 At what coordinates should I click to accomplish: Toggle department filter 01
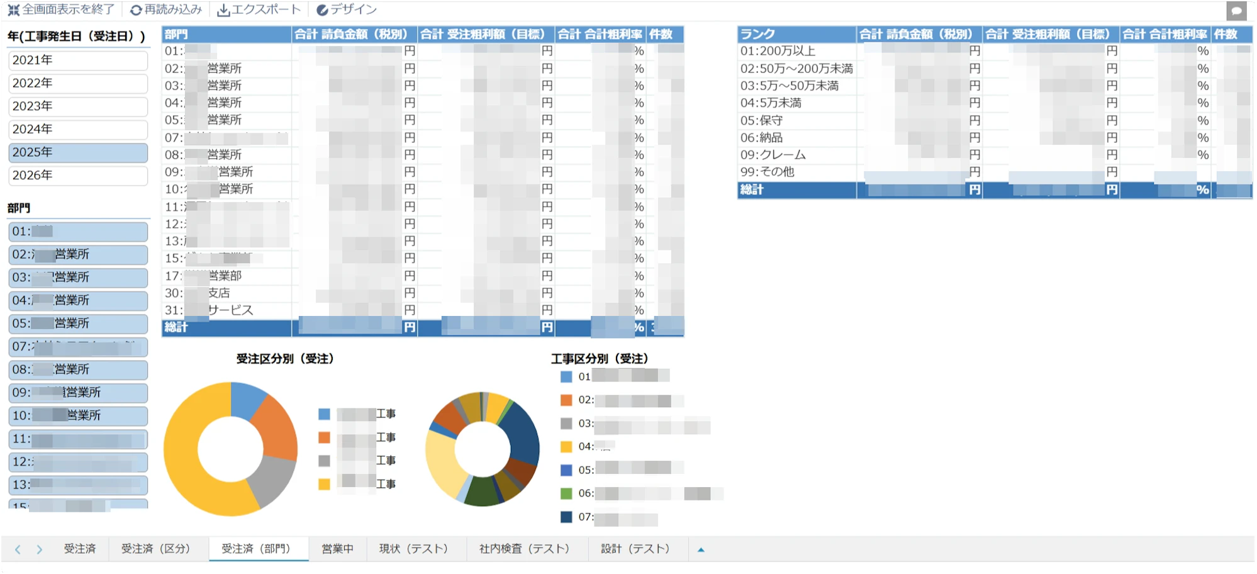click(78, 232)
